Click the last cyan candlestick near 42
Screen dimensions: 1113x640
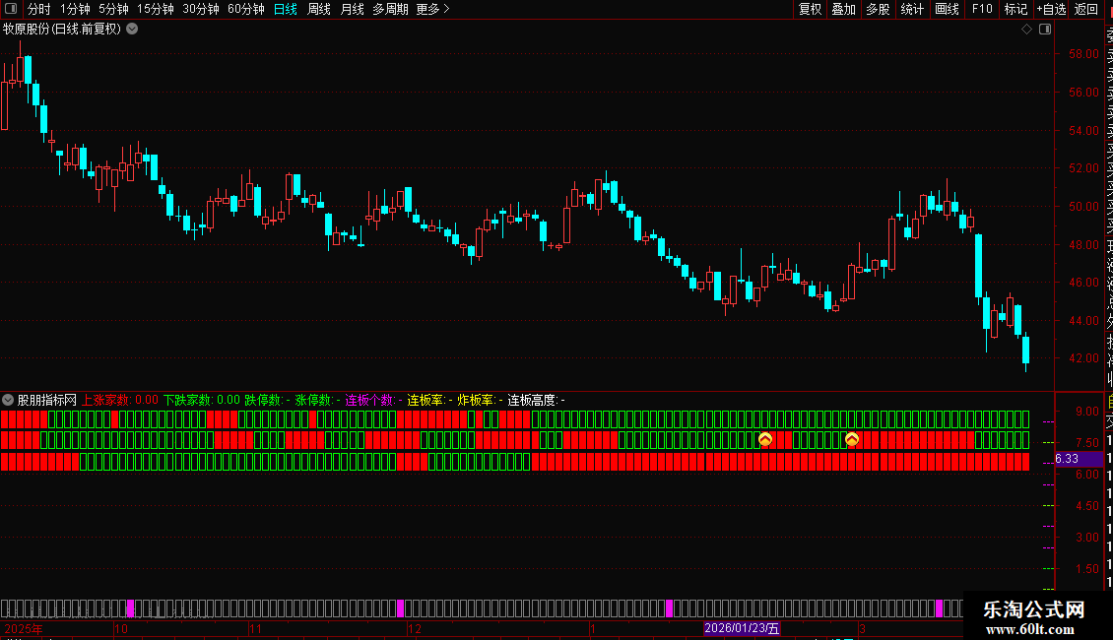[x=1025, y=351]
